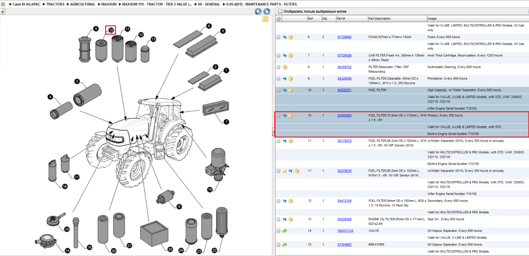Select 'Precleaner, Every 600 hours' usage cell
Viewport: 529px width, 256px height.
pyautogui.click(x=447, y=79)
